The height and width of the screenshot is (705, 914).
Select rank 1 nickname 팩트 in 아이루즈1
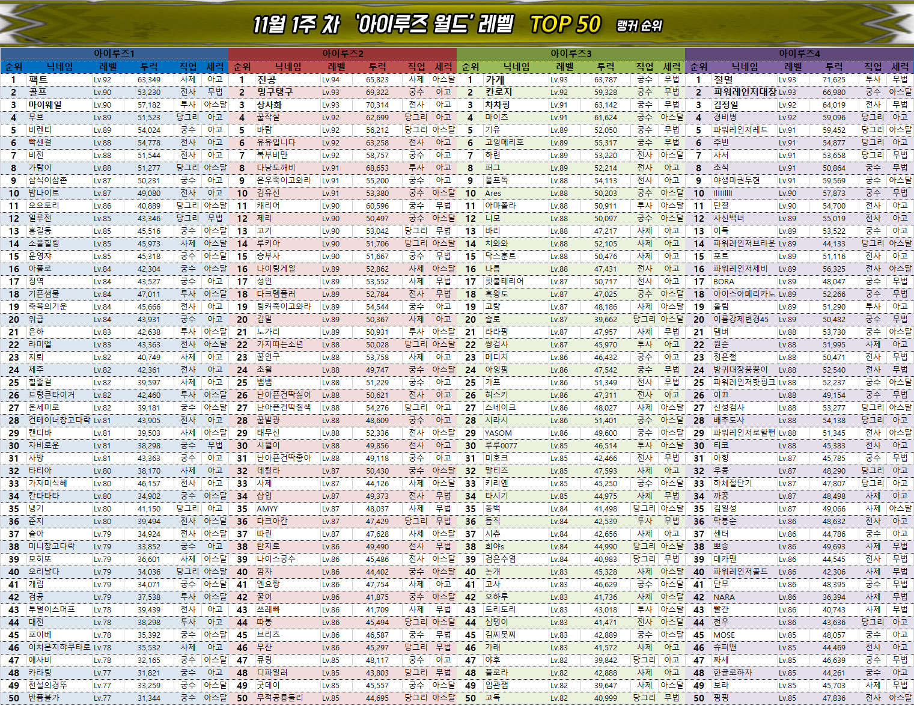coord(38,79)
